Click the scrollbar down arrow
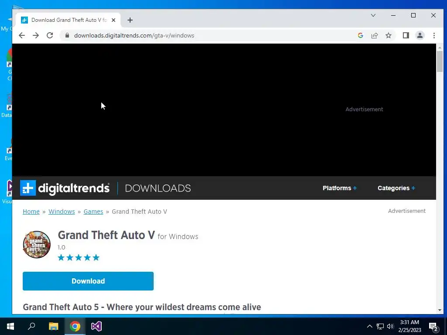This screenshot has height=335, width=447. click(x=440, y=310)
